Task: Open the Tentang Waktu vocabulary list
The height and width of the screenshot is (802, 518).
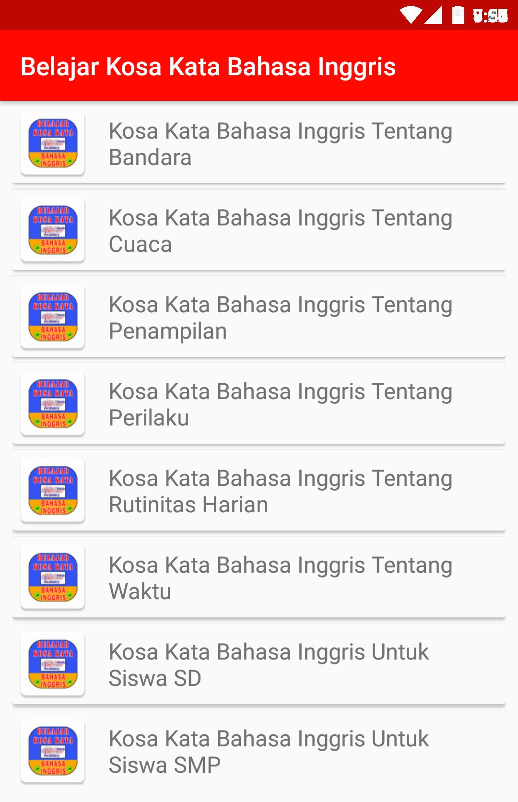Action: pyautogui.click(x=259, y=578)
